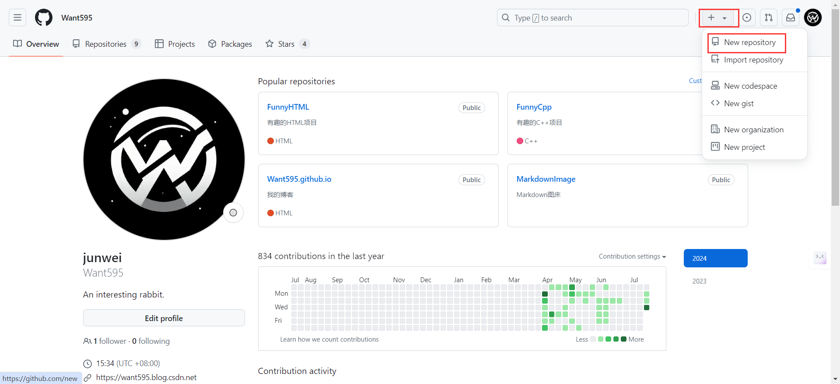The image size is (840, 384).
Task: Open the Issues icon in header
Action: [x=747, y=17]
